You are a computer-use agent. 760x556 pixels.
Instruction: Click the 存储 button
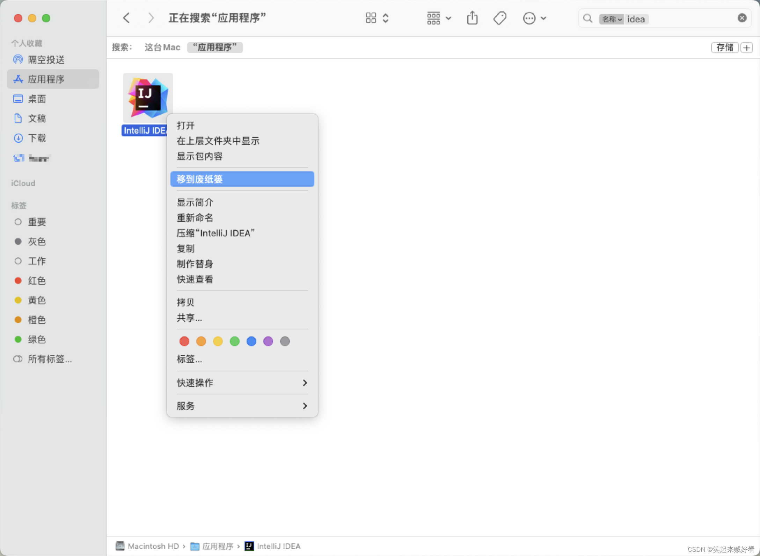(725, 47)
